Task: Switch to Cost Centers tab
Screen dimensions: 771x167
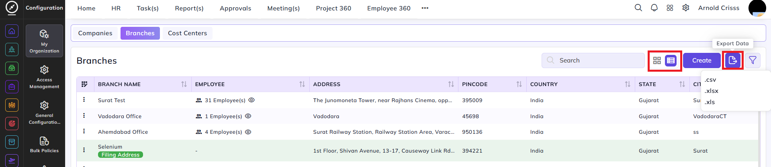Action: tap(188, 33)
